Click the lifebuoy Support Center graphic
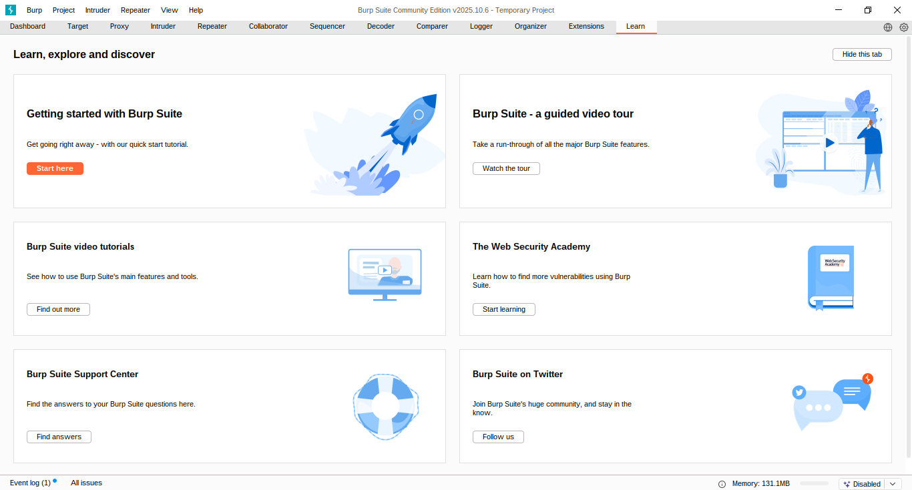This screenshot has height=490, width=912. coord(385,407)
